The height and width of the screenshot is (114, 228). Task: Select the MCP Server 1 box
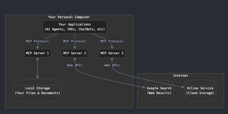click(38, 53)
